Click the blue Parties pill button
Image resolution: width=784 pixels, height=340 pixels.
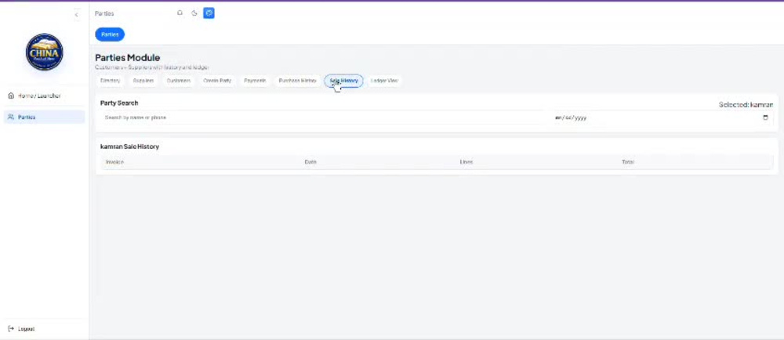coord(110,34)
